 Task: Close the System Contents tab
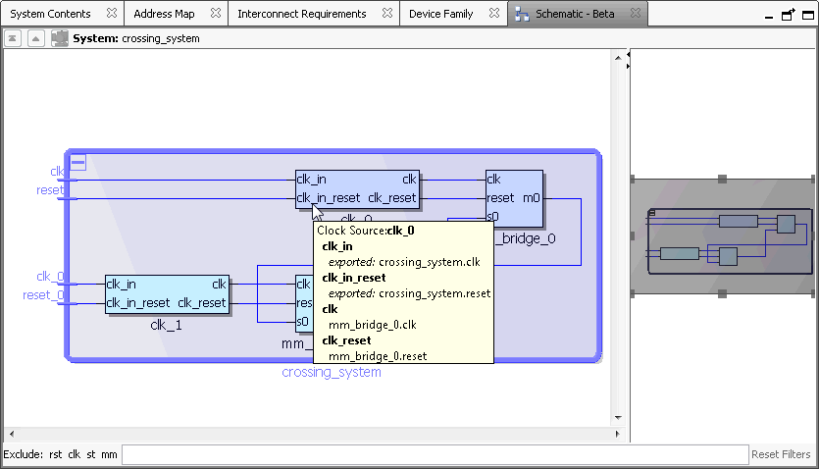coord(111,14)
